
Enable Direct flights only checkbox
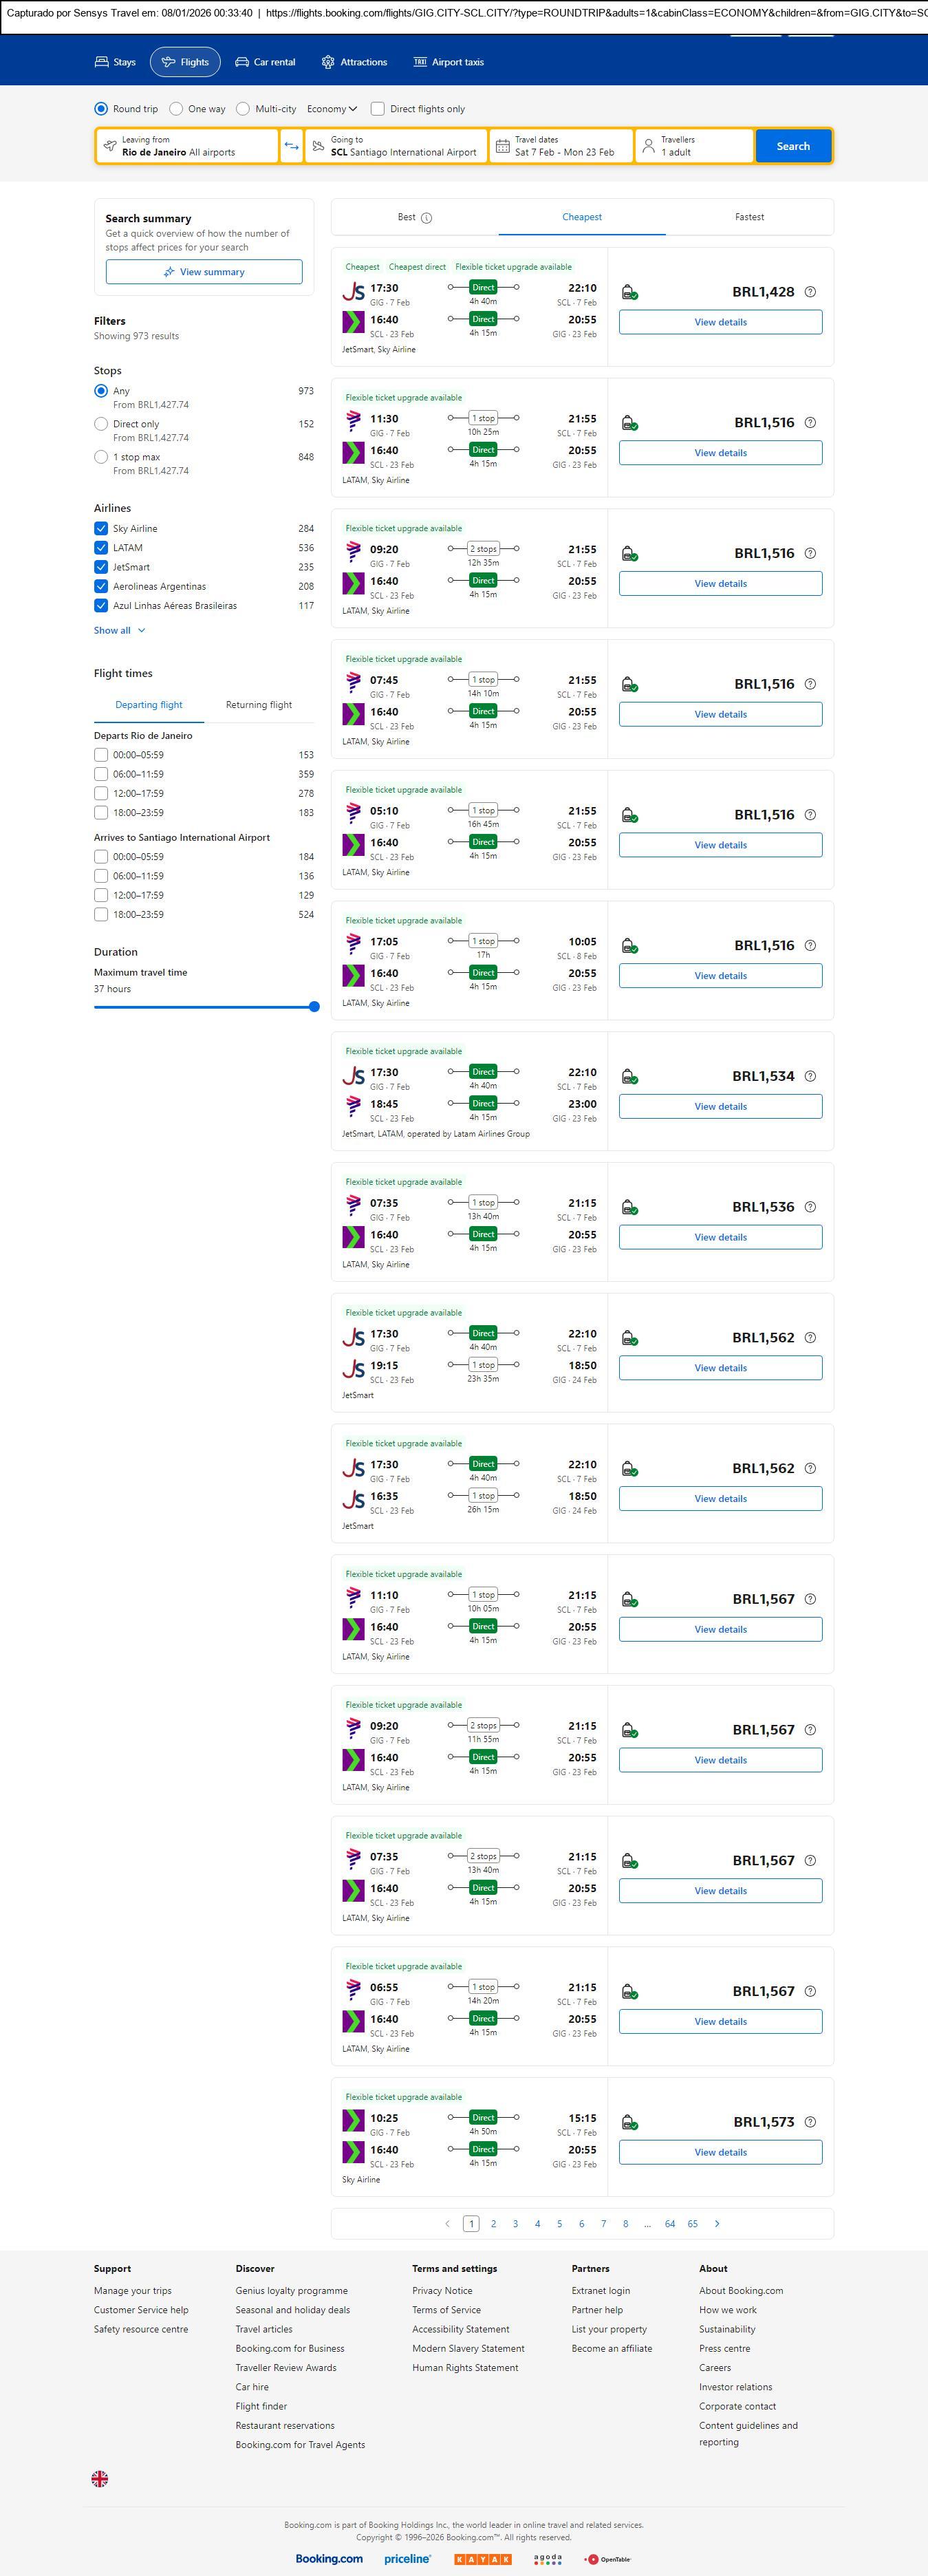pyautogui.click(x=378, y=109)
